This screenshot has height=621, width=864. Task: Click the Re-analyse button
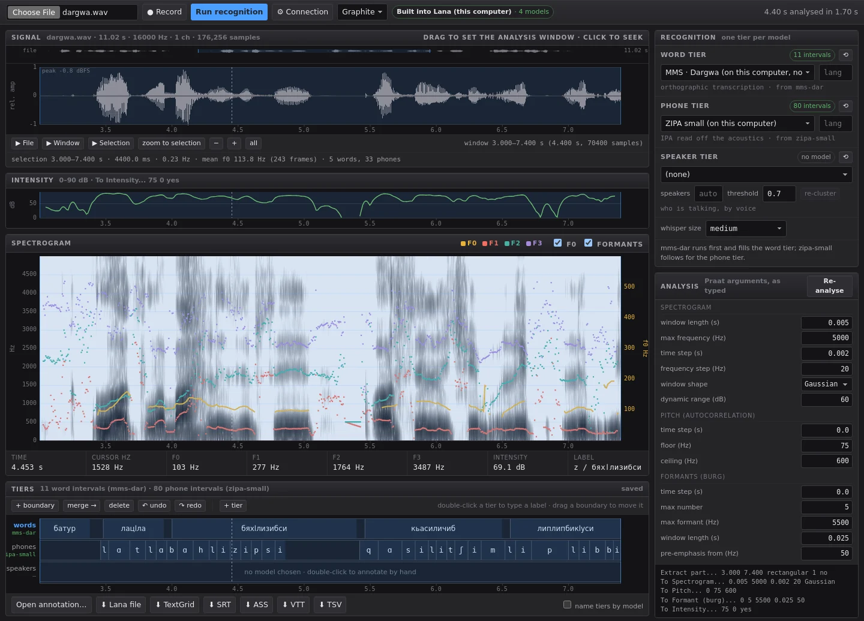pos(829,286)
